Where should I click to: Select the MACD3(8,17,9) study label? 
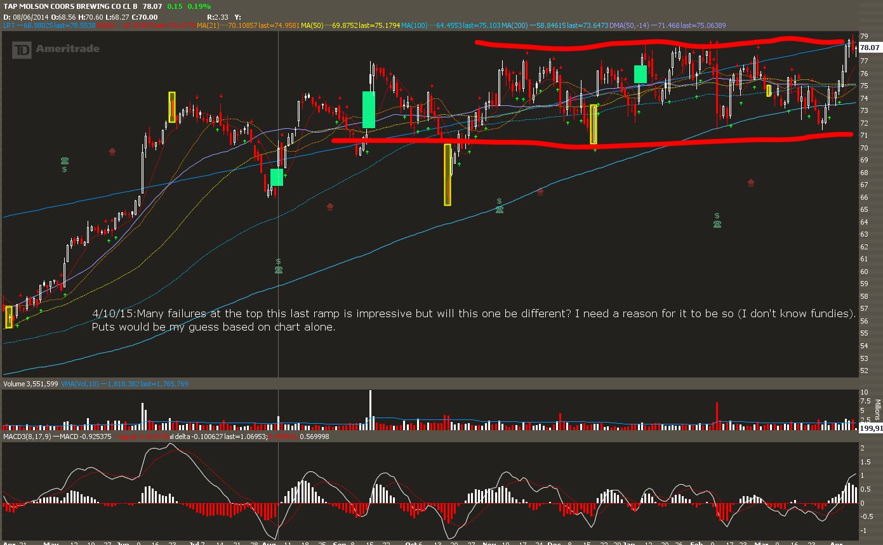coord(26,437)
